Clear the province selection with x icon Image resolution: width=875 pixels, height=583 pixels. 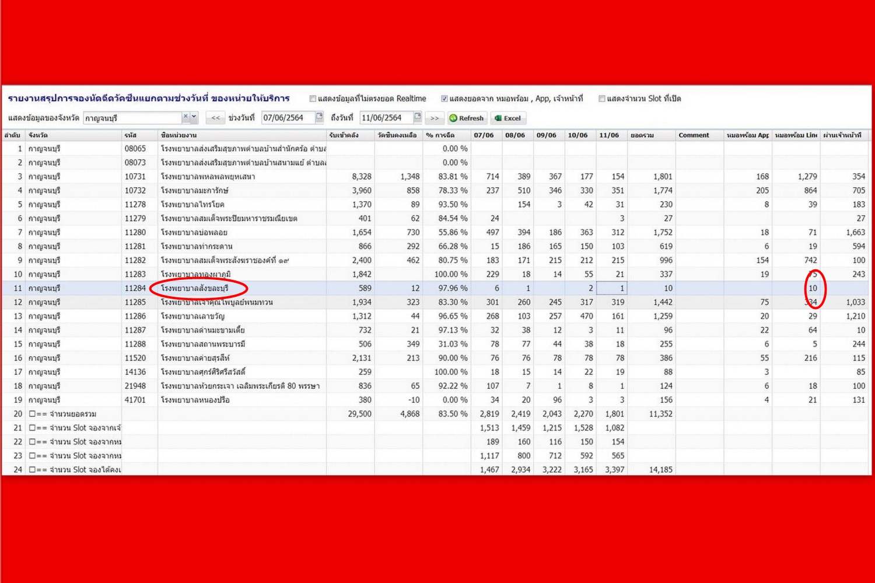pos(185,117)
